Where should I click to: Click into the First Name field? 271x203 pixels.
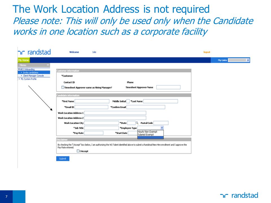coord(92,101)
